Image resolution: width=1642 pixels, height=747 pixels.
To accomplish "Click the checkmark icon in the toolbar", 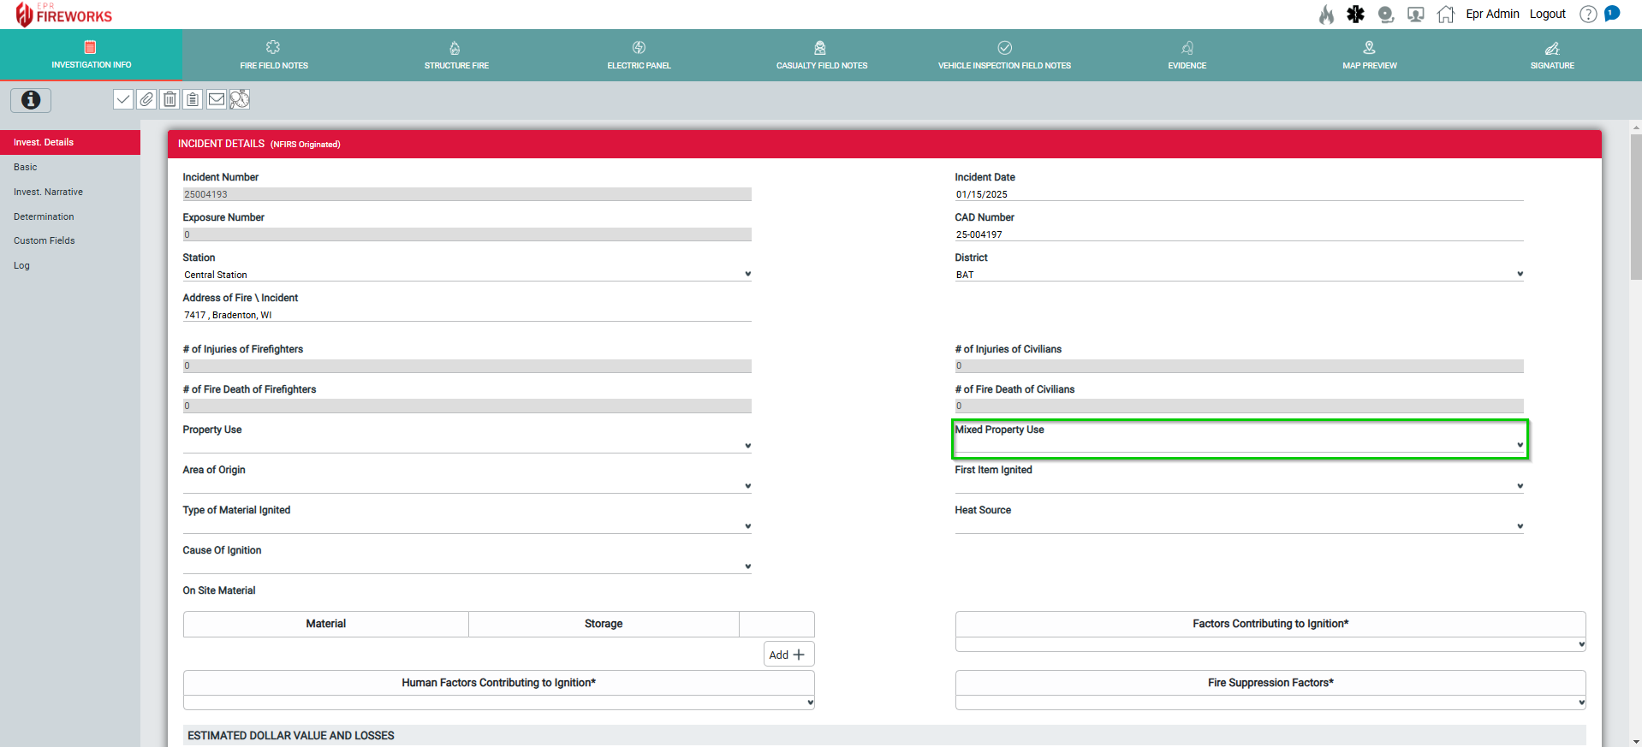I will pyautogui.click(x=123, y=99).
